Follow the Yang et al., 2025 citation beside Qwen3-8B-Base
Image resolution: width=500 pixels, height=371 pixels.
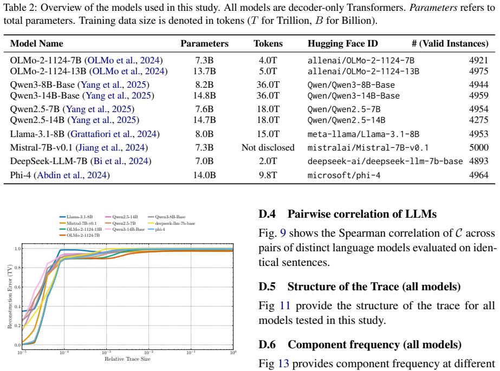click(114, 85)
